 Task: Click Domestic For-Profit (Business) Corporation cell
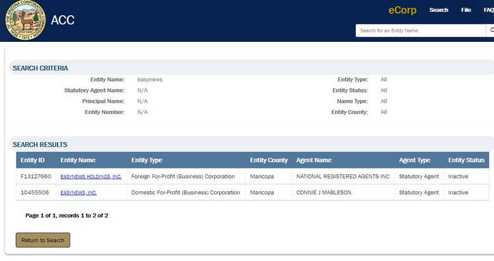[x=186, y=193]
